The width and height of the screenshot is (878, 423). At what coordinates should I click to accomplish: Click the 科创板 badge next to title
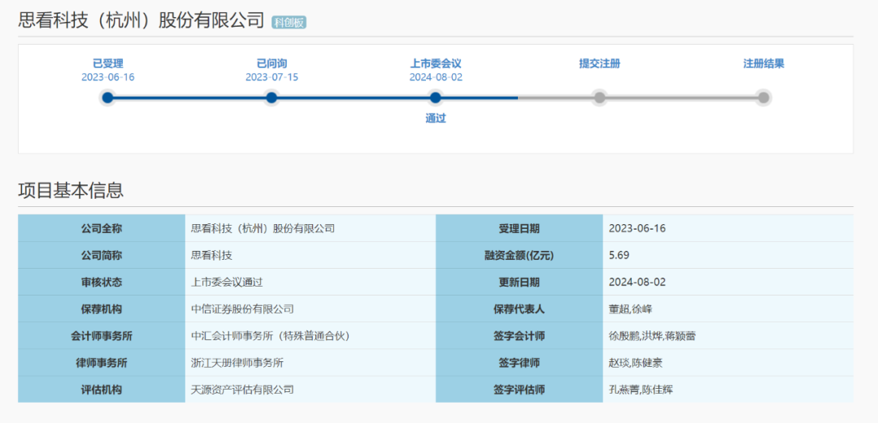[289, 23]
